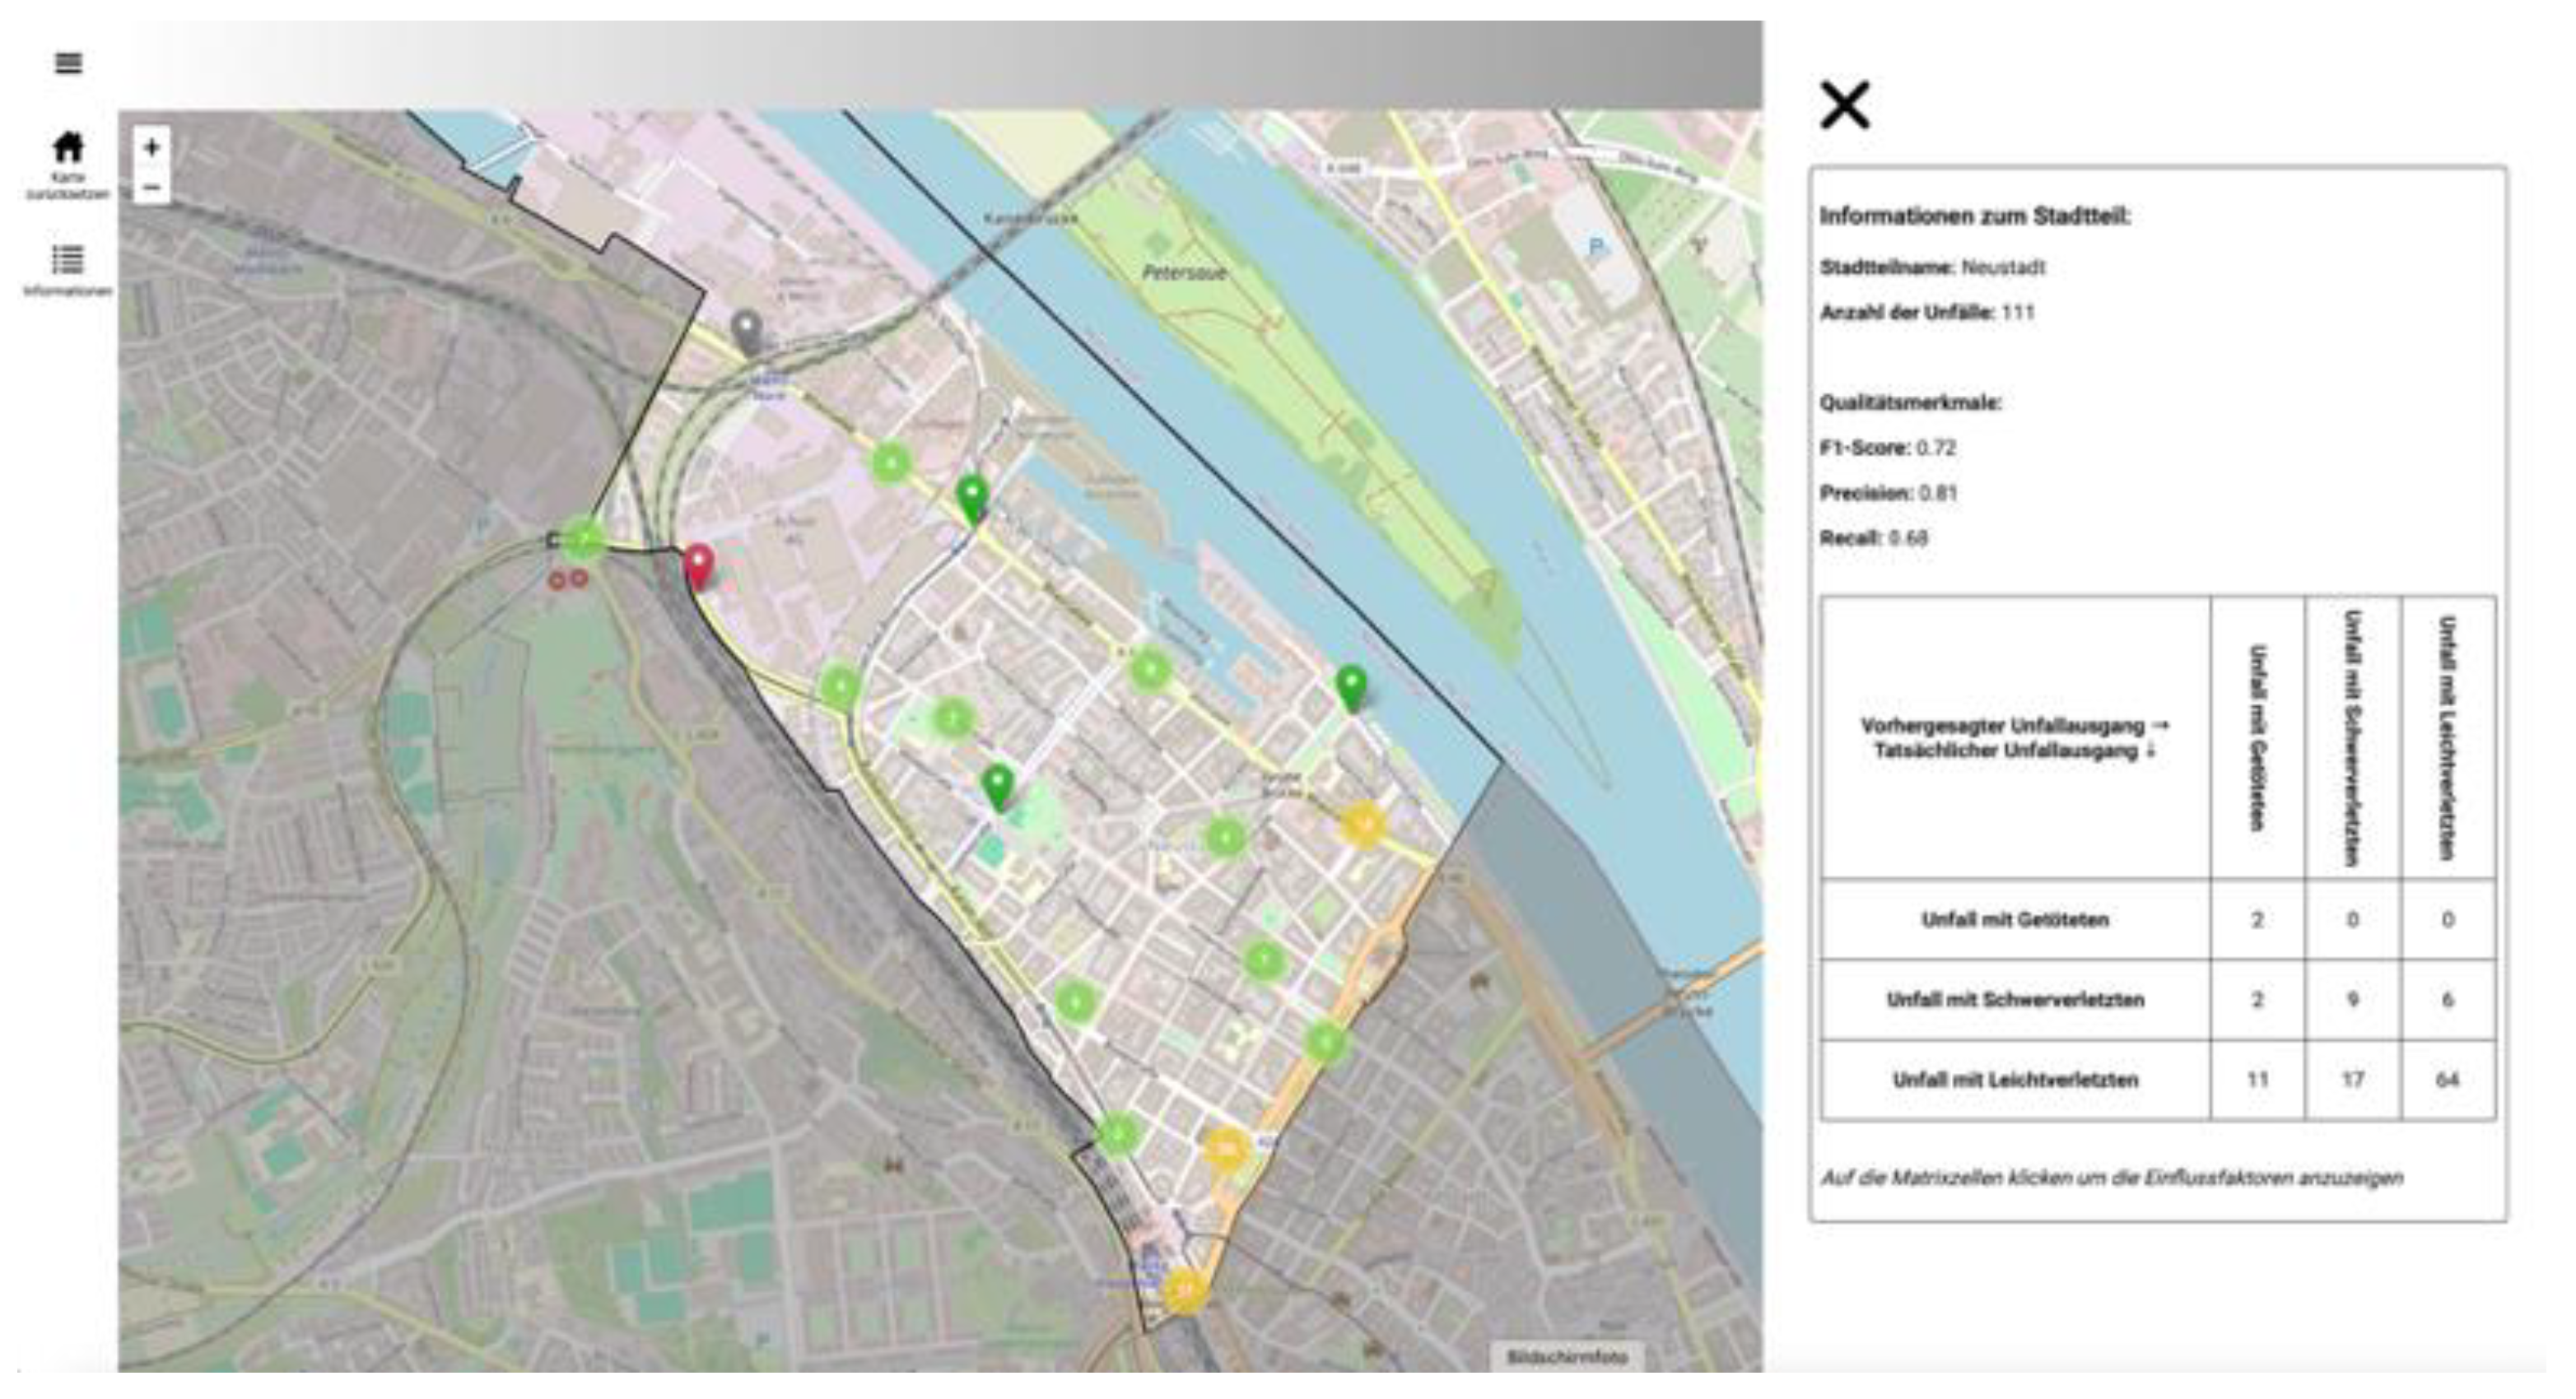Zoom out with minus button
Viewport: 2576px width, 1399px height.
tap(151, 187)
